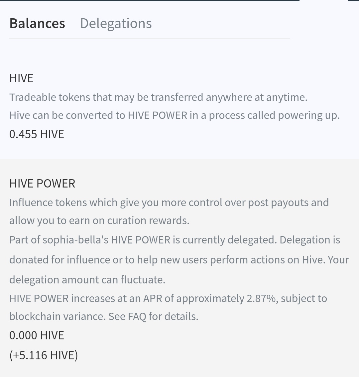Click the words "powering up"
This screenshot has height=377, width=359.
click(308, 115)
